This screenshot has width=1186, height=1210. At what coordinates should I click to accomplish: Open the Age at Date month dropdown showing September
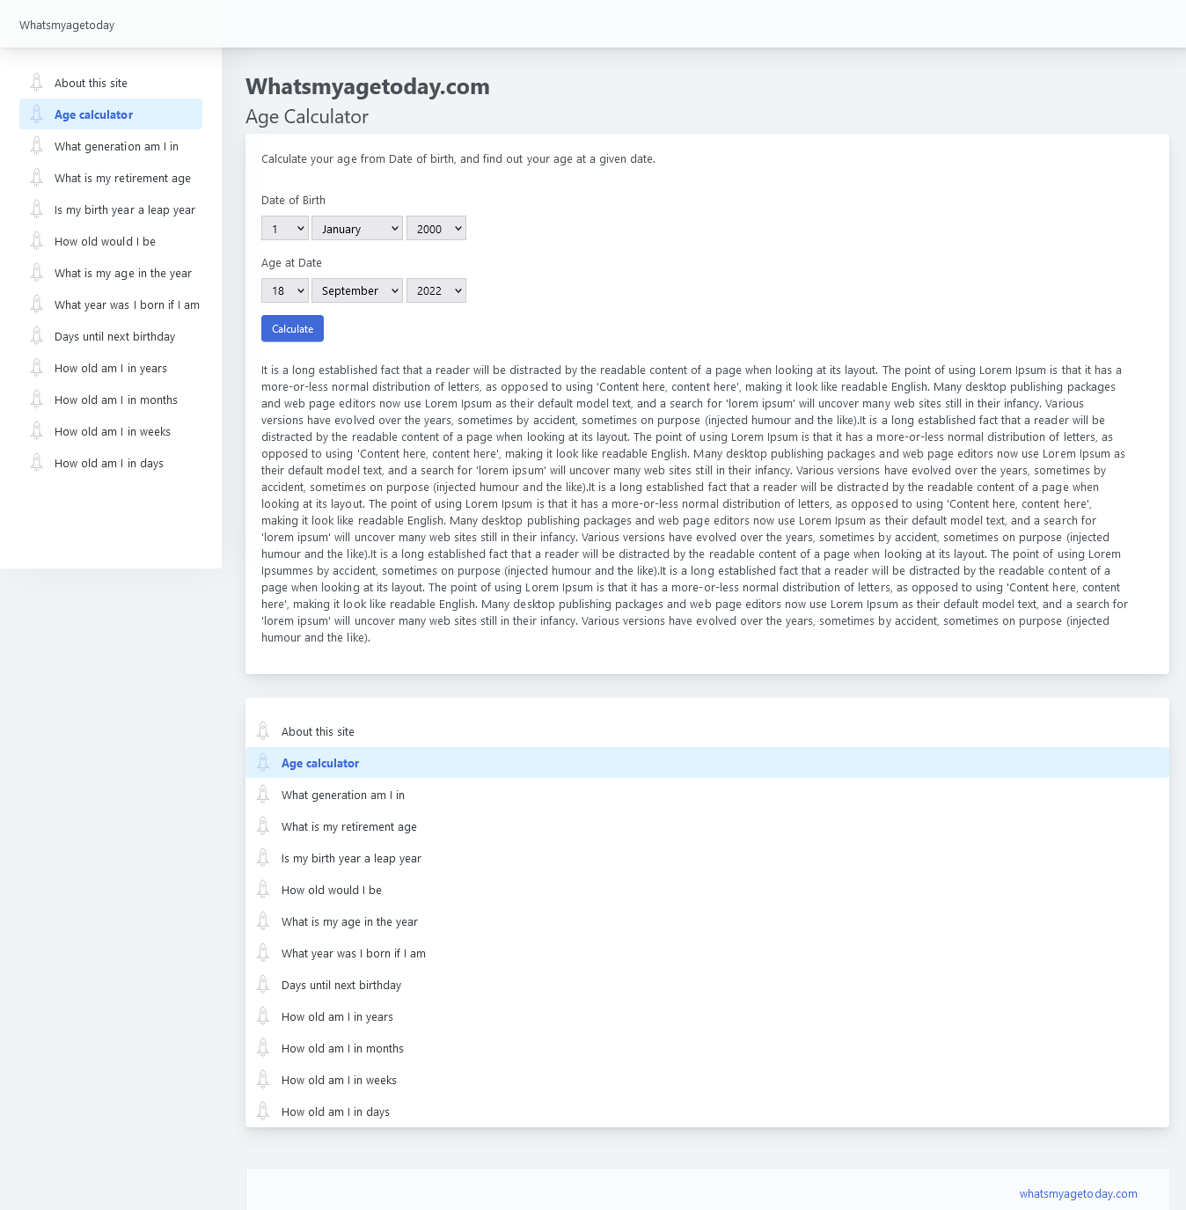[356, 290]
